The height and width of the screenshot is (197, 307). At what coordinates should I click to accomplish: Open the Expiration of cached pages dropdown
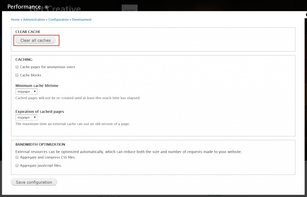(x=26, y=118)
